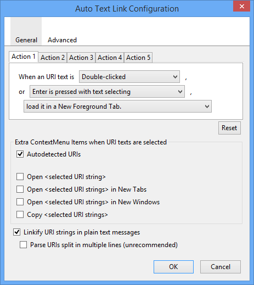The height and width of the screenshot is (285, 254).
Task: Enable Open <selected URI string> checkbox
Action: pyautogui.click(x=20, y=177)
